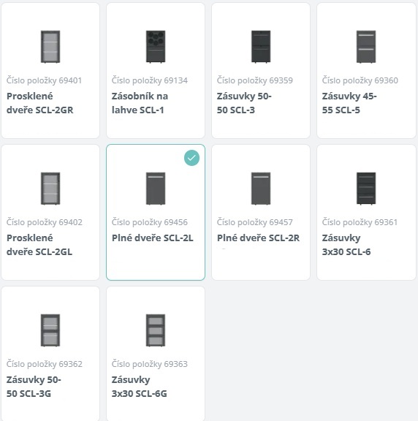Click the title Plné dveře SCL-2R

click(x=258, y=238)
